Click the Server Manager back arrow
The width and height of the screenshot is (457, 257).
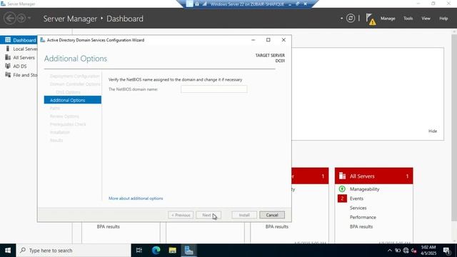[x=9, y=19]
